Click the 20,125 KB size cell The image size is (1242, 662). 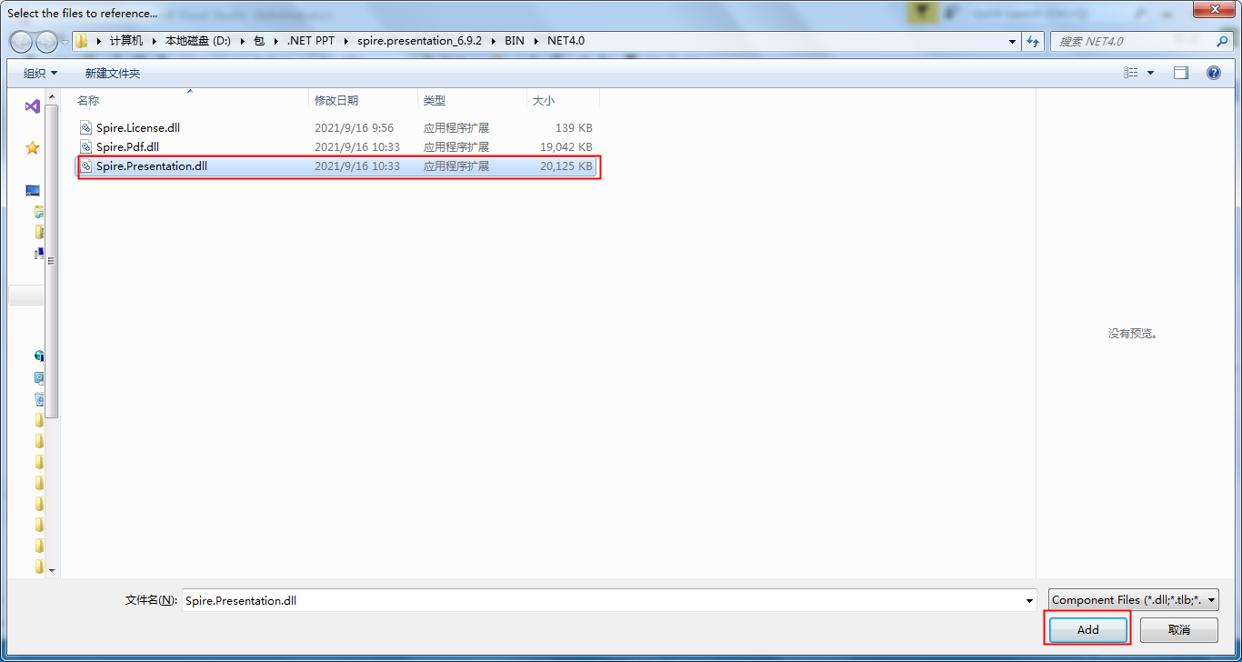(566, 166)
